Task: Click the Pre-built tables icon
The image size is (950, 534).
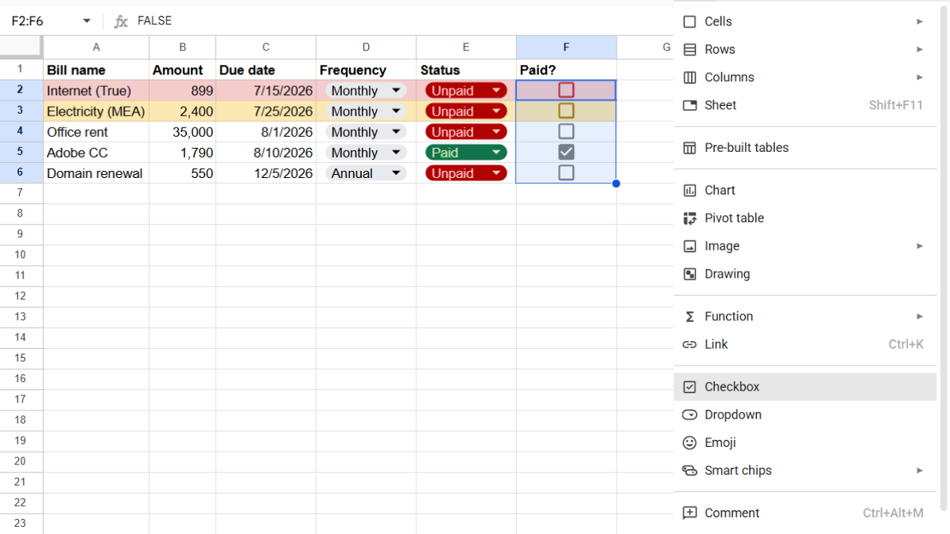Action: (x=690, y=147)
